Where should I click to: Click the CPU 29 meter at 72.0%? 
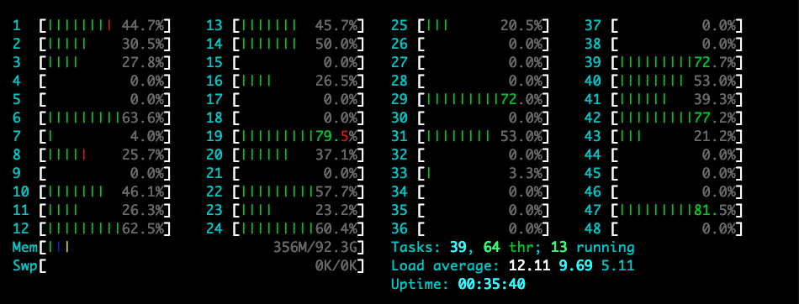[484, 99]
